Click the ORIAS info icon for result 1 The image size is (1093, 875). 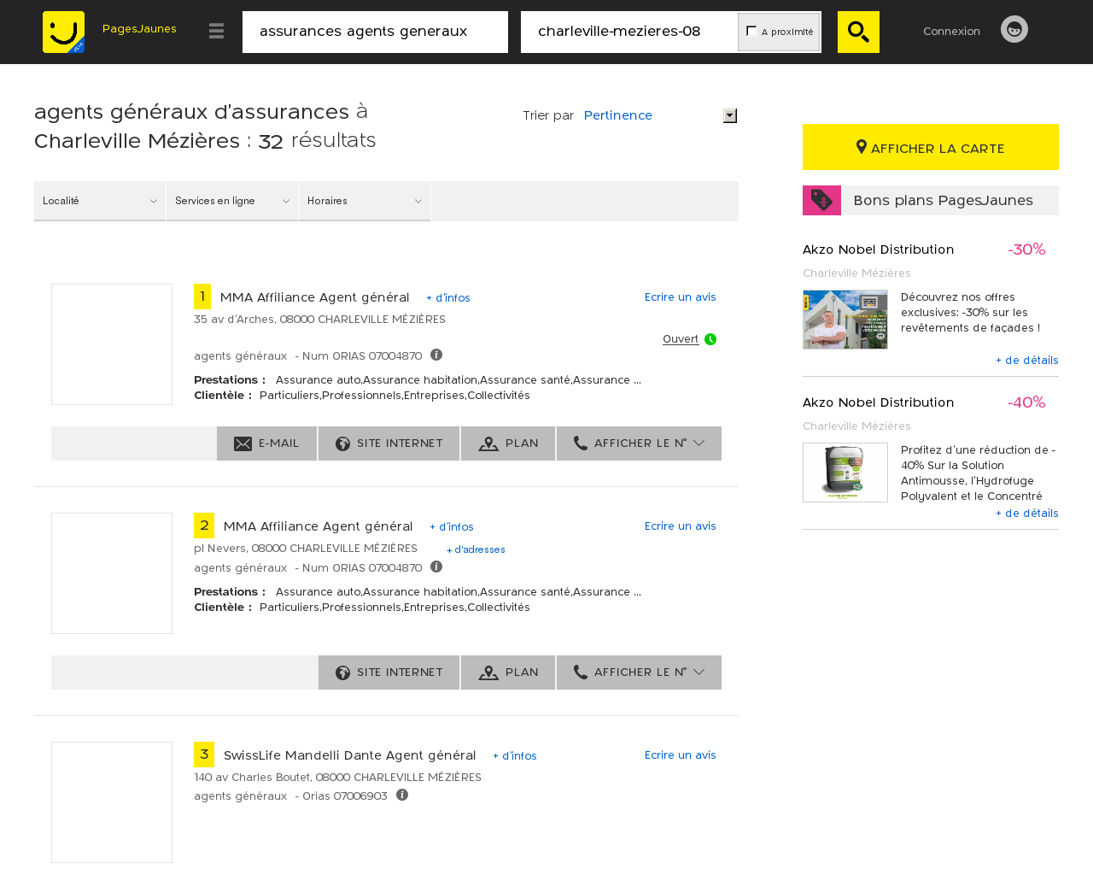[x=436, y=355]
